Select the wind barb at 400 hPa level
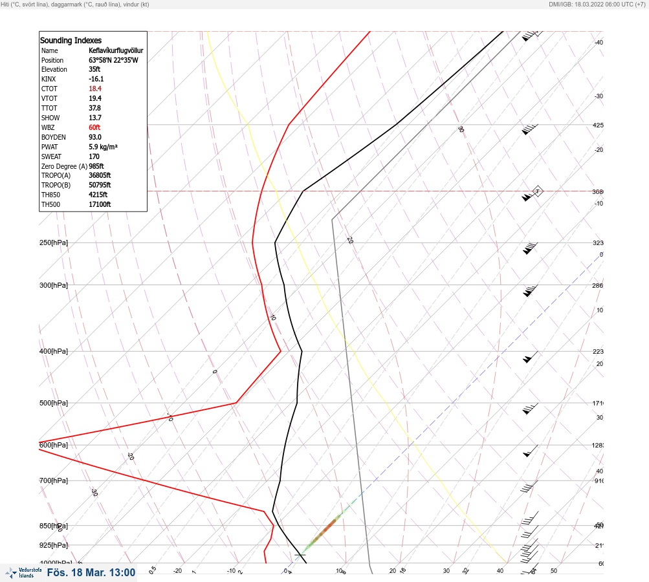Screen dimensions: 649x582 (x=530, y=357)
